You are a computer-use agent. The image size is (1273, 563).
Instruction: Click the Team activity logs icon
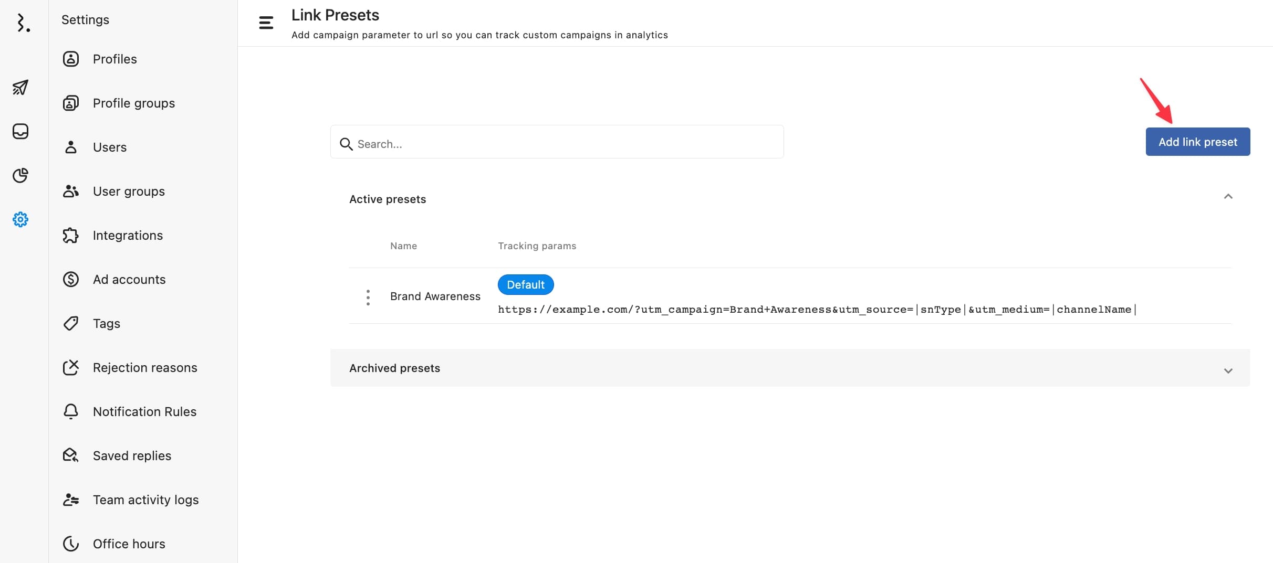click(71, 500)
